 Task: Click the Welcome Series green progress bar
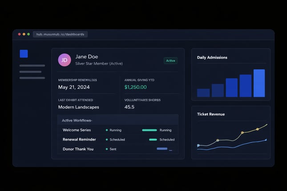[x=149, y=130]
